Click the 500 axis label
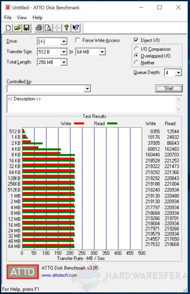 pos(142,253)
